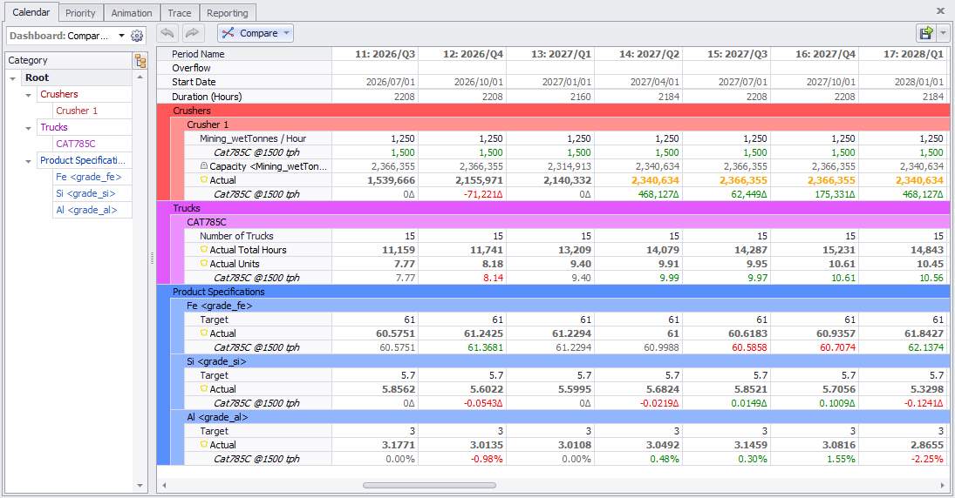Click the horizontal scrollbar thumb

[428, 485]
